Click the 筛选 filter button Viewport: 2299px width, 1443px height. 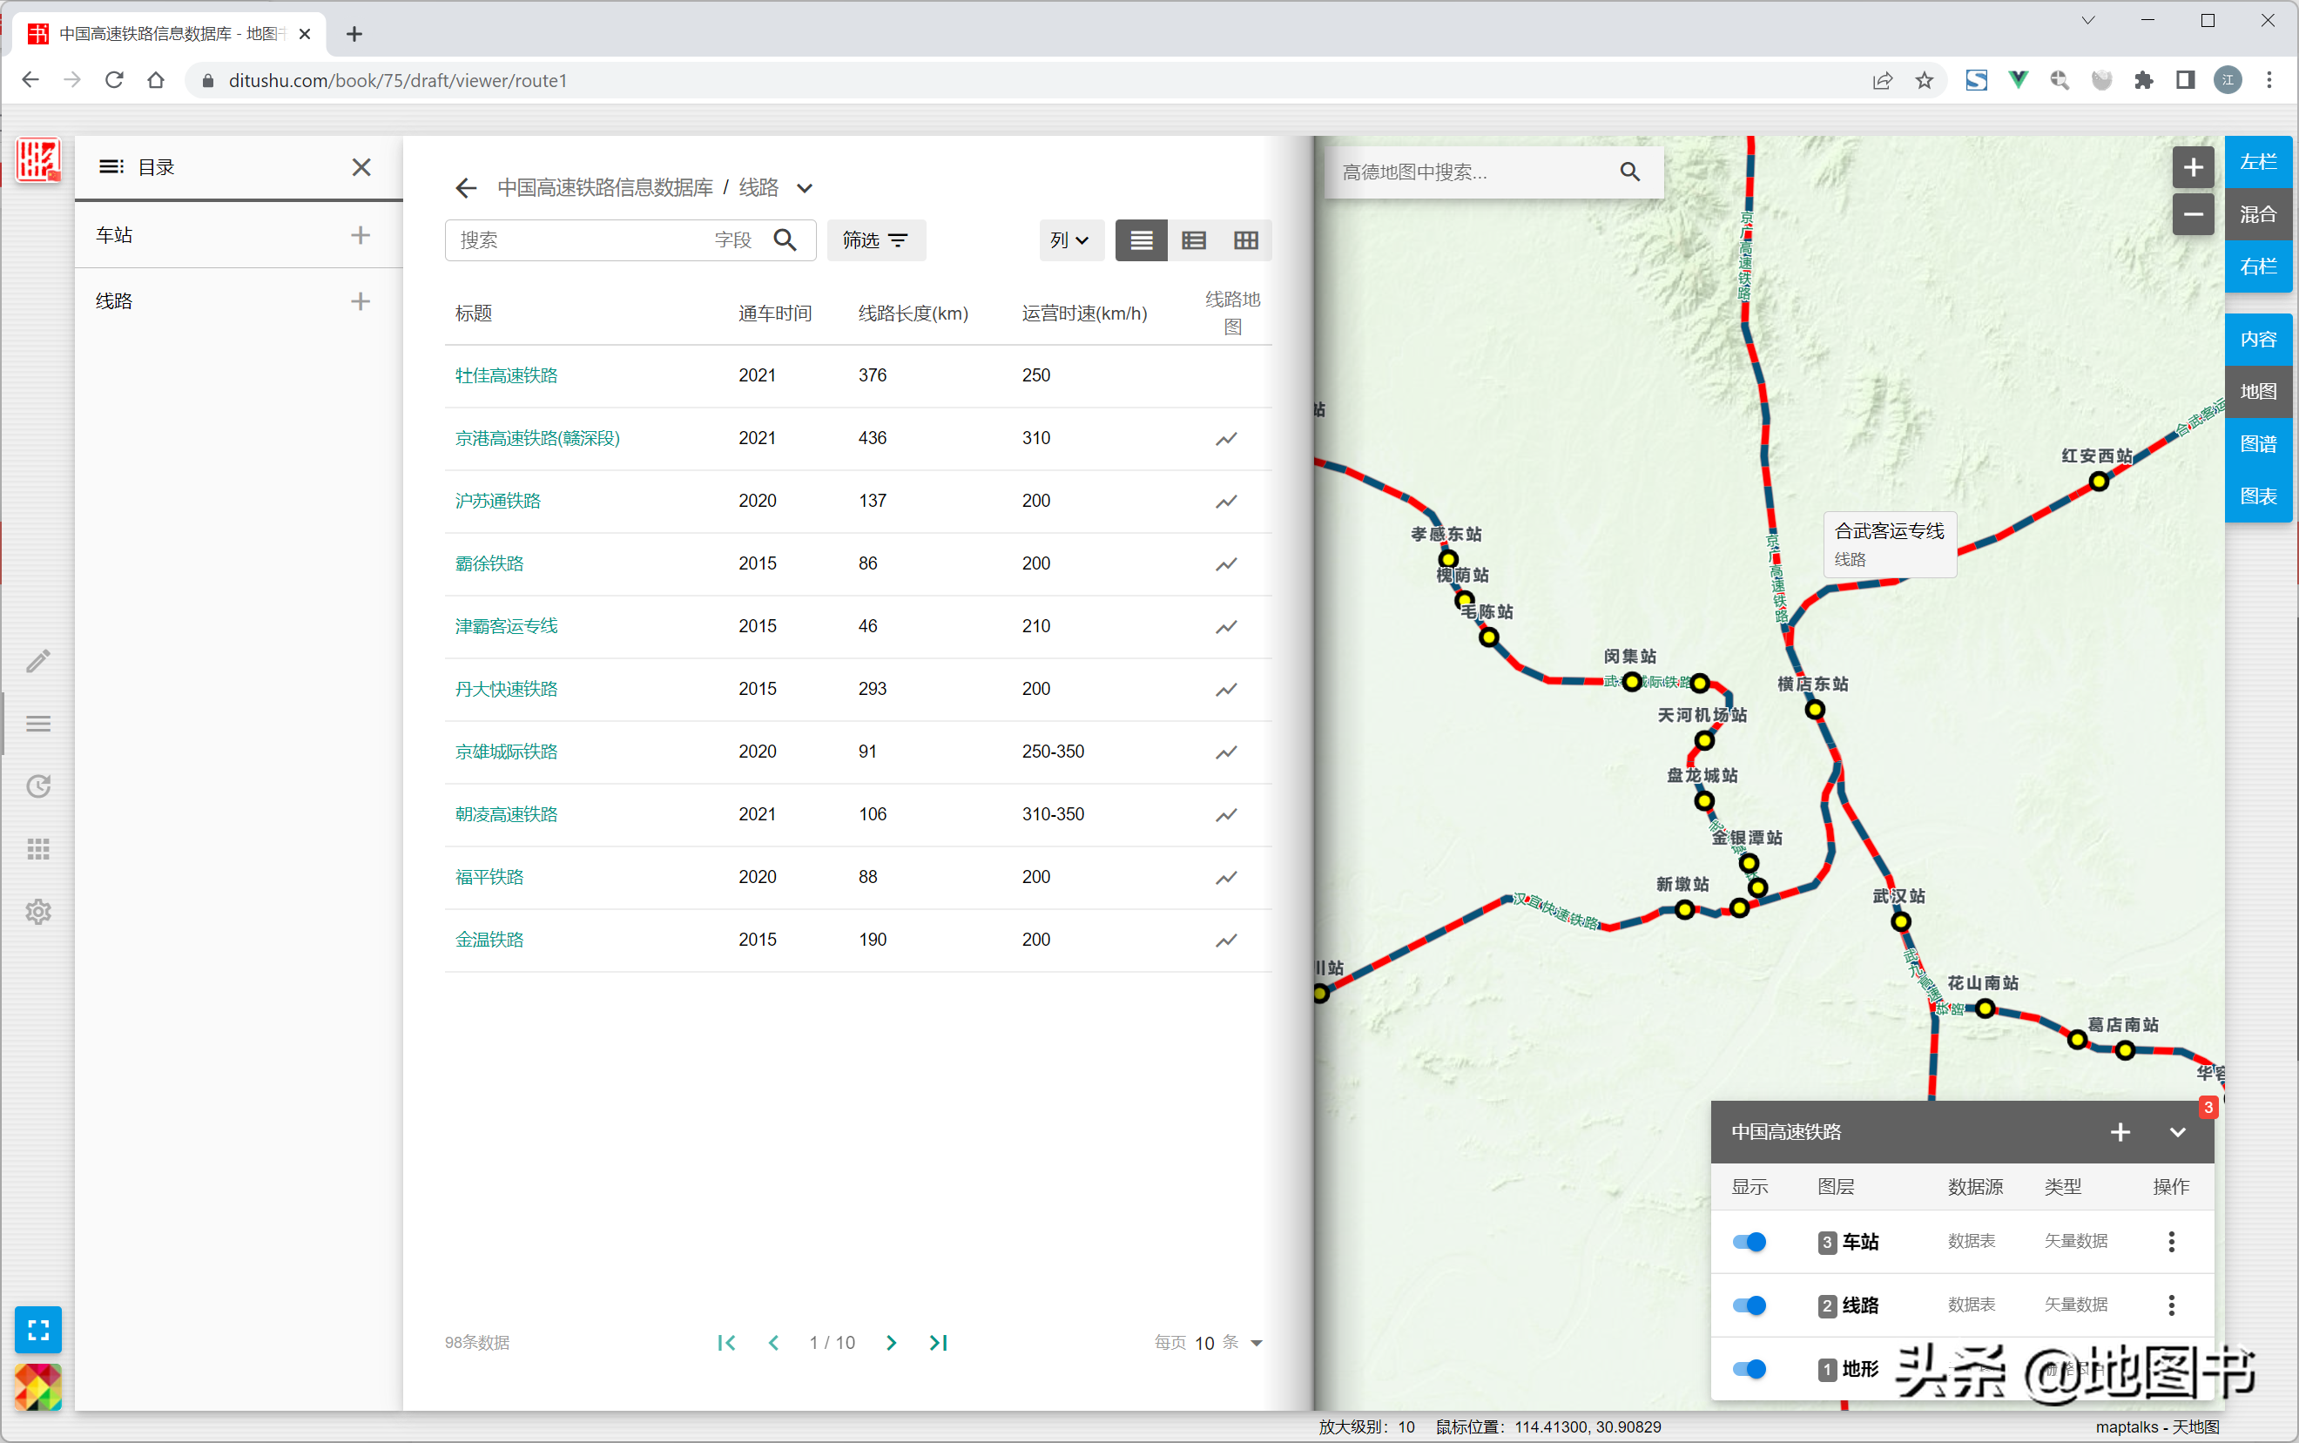coord(875,240)
